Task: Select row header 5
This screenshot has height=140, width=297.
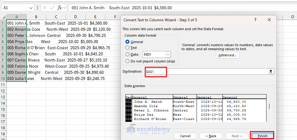Action: (x=3, y=48)
